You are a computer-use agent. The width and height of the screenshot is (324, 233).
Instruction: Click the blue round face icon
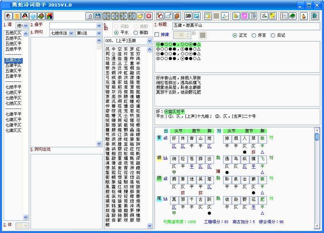(33, 16)
